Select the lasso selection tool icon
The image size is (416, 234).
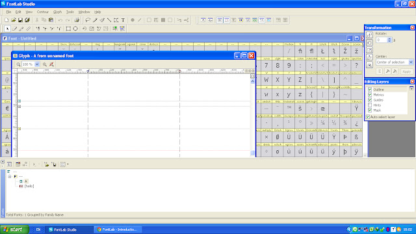pyautogui.click(x=88, y=20)
